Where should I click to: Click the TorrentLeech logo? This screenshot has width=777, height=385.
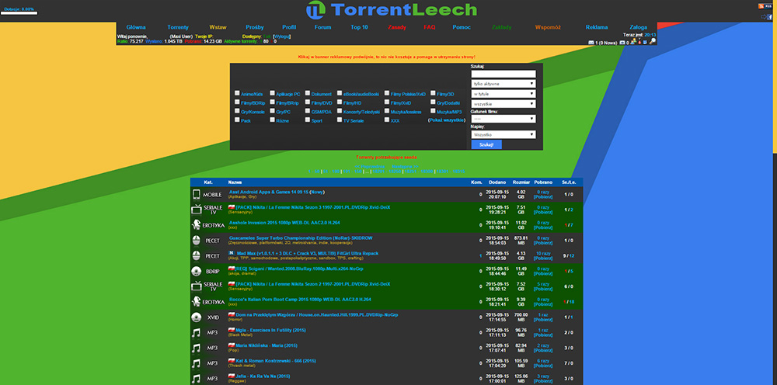(x=391, y=9)
